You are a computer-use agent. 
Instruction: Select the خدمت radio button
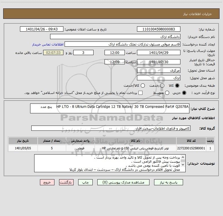[x=162, y=86]
